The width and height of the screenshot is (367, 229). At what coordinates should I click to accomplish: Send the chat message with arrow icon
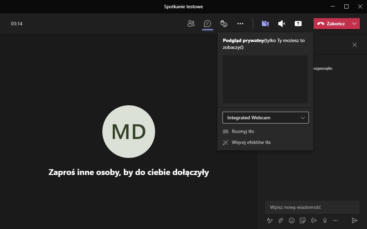[x=355, y=220]
